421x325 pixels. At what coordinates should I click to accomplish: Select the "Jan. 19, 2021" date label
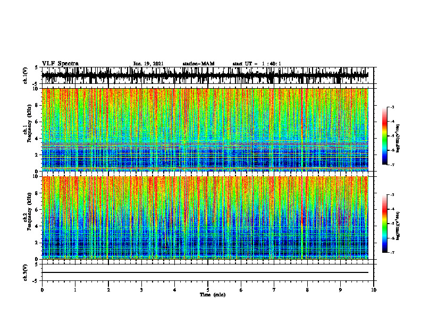[148, 64]
